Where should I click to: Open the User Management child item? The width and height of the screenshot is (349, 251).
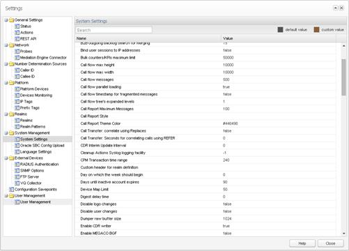pos(36,202)
